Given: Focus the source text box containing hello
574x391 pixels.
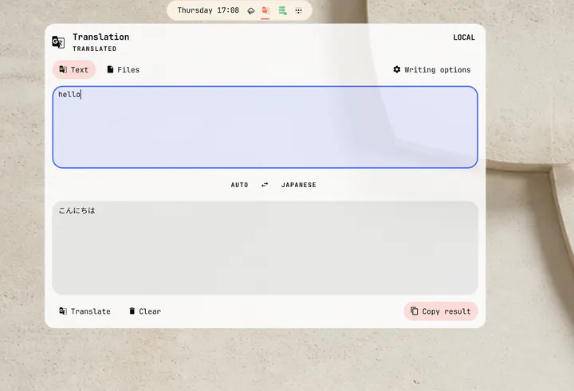Looking at the screenshot, I should click(x=265, y=127).
